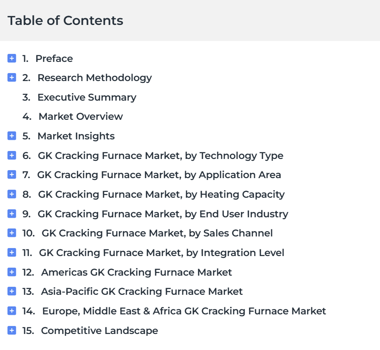Expand the Market Insights plus icon

[12, 136]
